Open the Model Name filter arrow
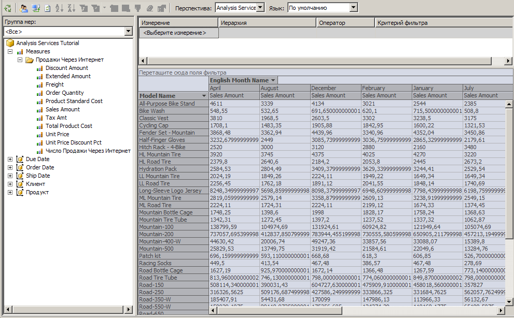 pyautogui.click(x=204, y=96)
